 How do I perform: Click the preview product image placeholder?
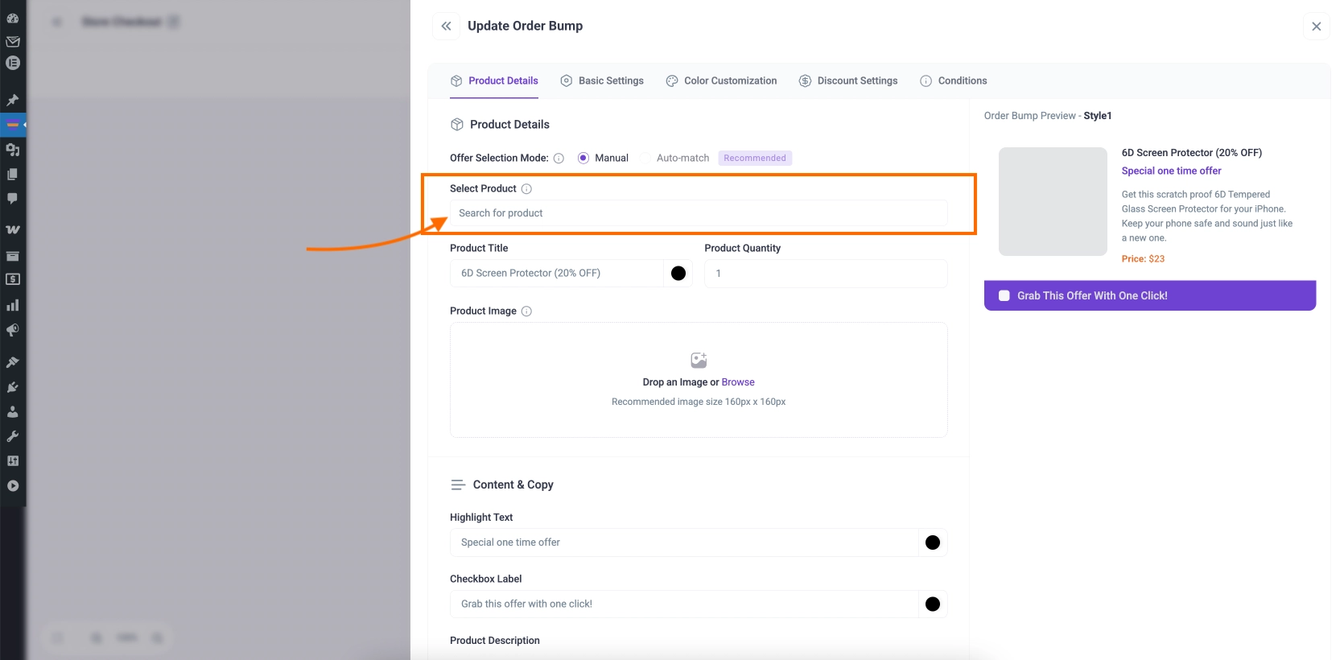point(1053,201)
